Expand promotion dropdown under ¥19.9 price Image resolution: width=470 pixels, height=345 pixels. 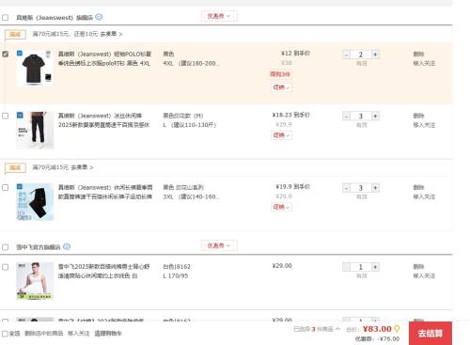pyautogui.click(x=281, y=207)
